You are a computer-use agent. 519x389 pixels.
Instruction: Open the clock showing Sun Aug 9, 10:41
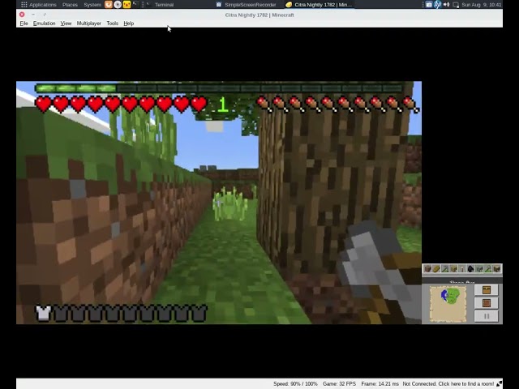coord(482,5)
